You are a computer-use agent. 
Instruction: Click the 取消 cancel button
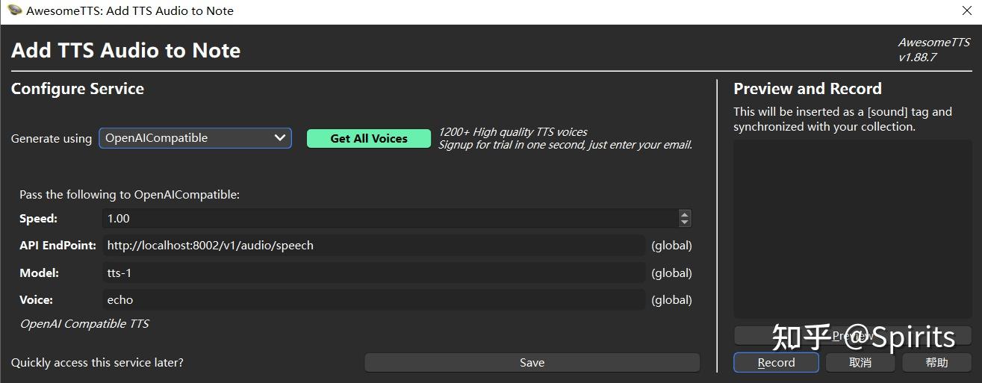tap(860, 363)
